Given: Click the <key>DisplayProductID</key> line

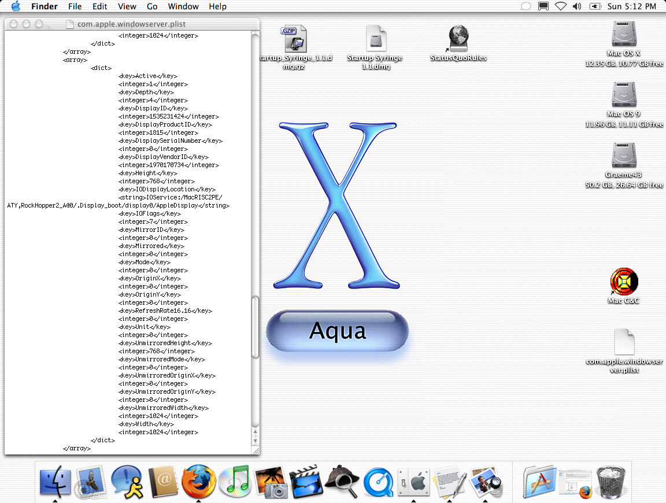Looking at the screenshot, I should point(165,124).
